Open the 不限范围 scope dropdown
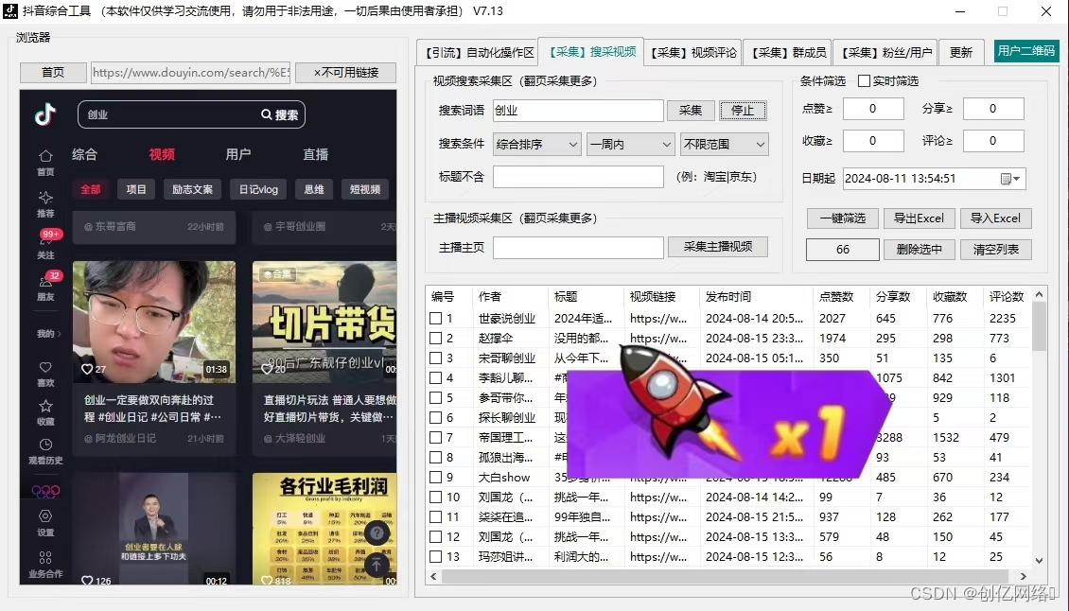The height and width of the screenshot is (611, 1069). tap(724, 144)
